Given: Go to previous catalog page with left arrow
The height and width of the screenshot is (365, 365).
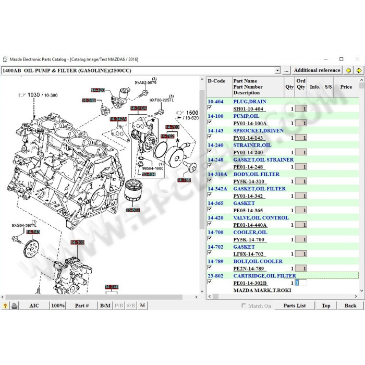Looking at the screenshot, I should point(348,70).
